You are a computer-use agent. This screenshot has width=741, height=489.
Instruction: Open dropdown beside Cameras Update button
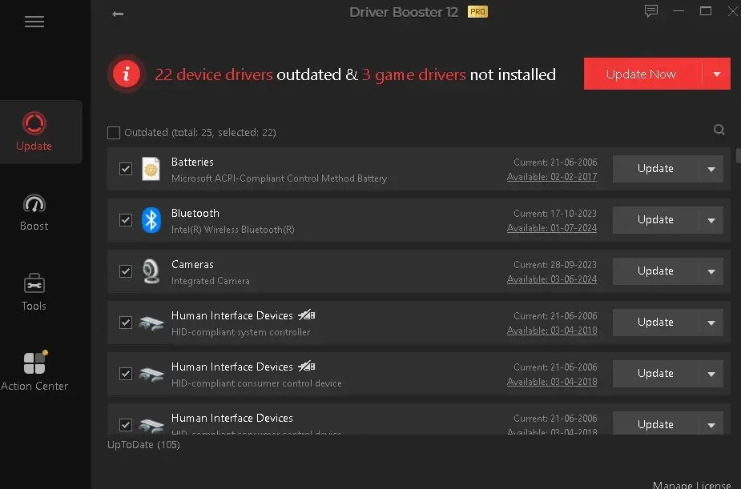tap(712, 271)
